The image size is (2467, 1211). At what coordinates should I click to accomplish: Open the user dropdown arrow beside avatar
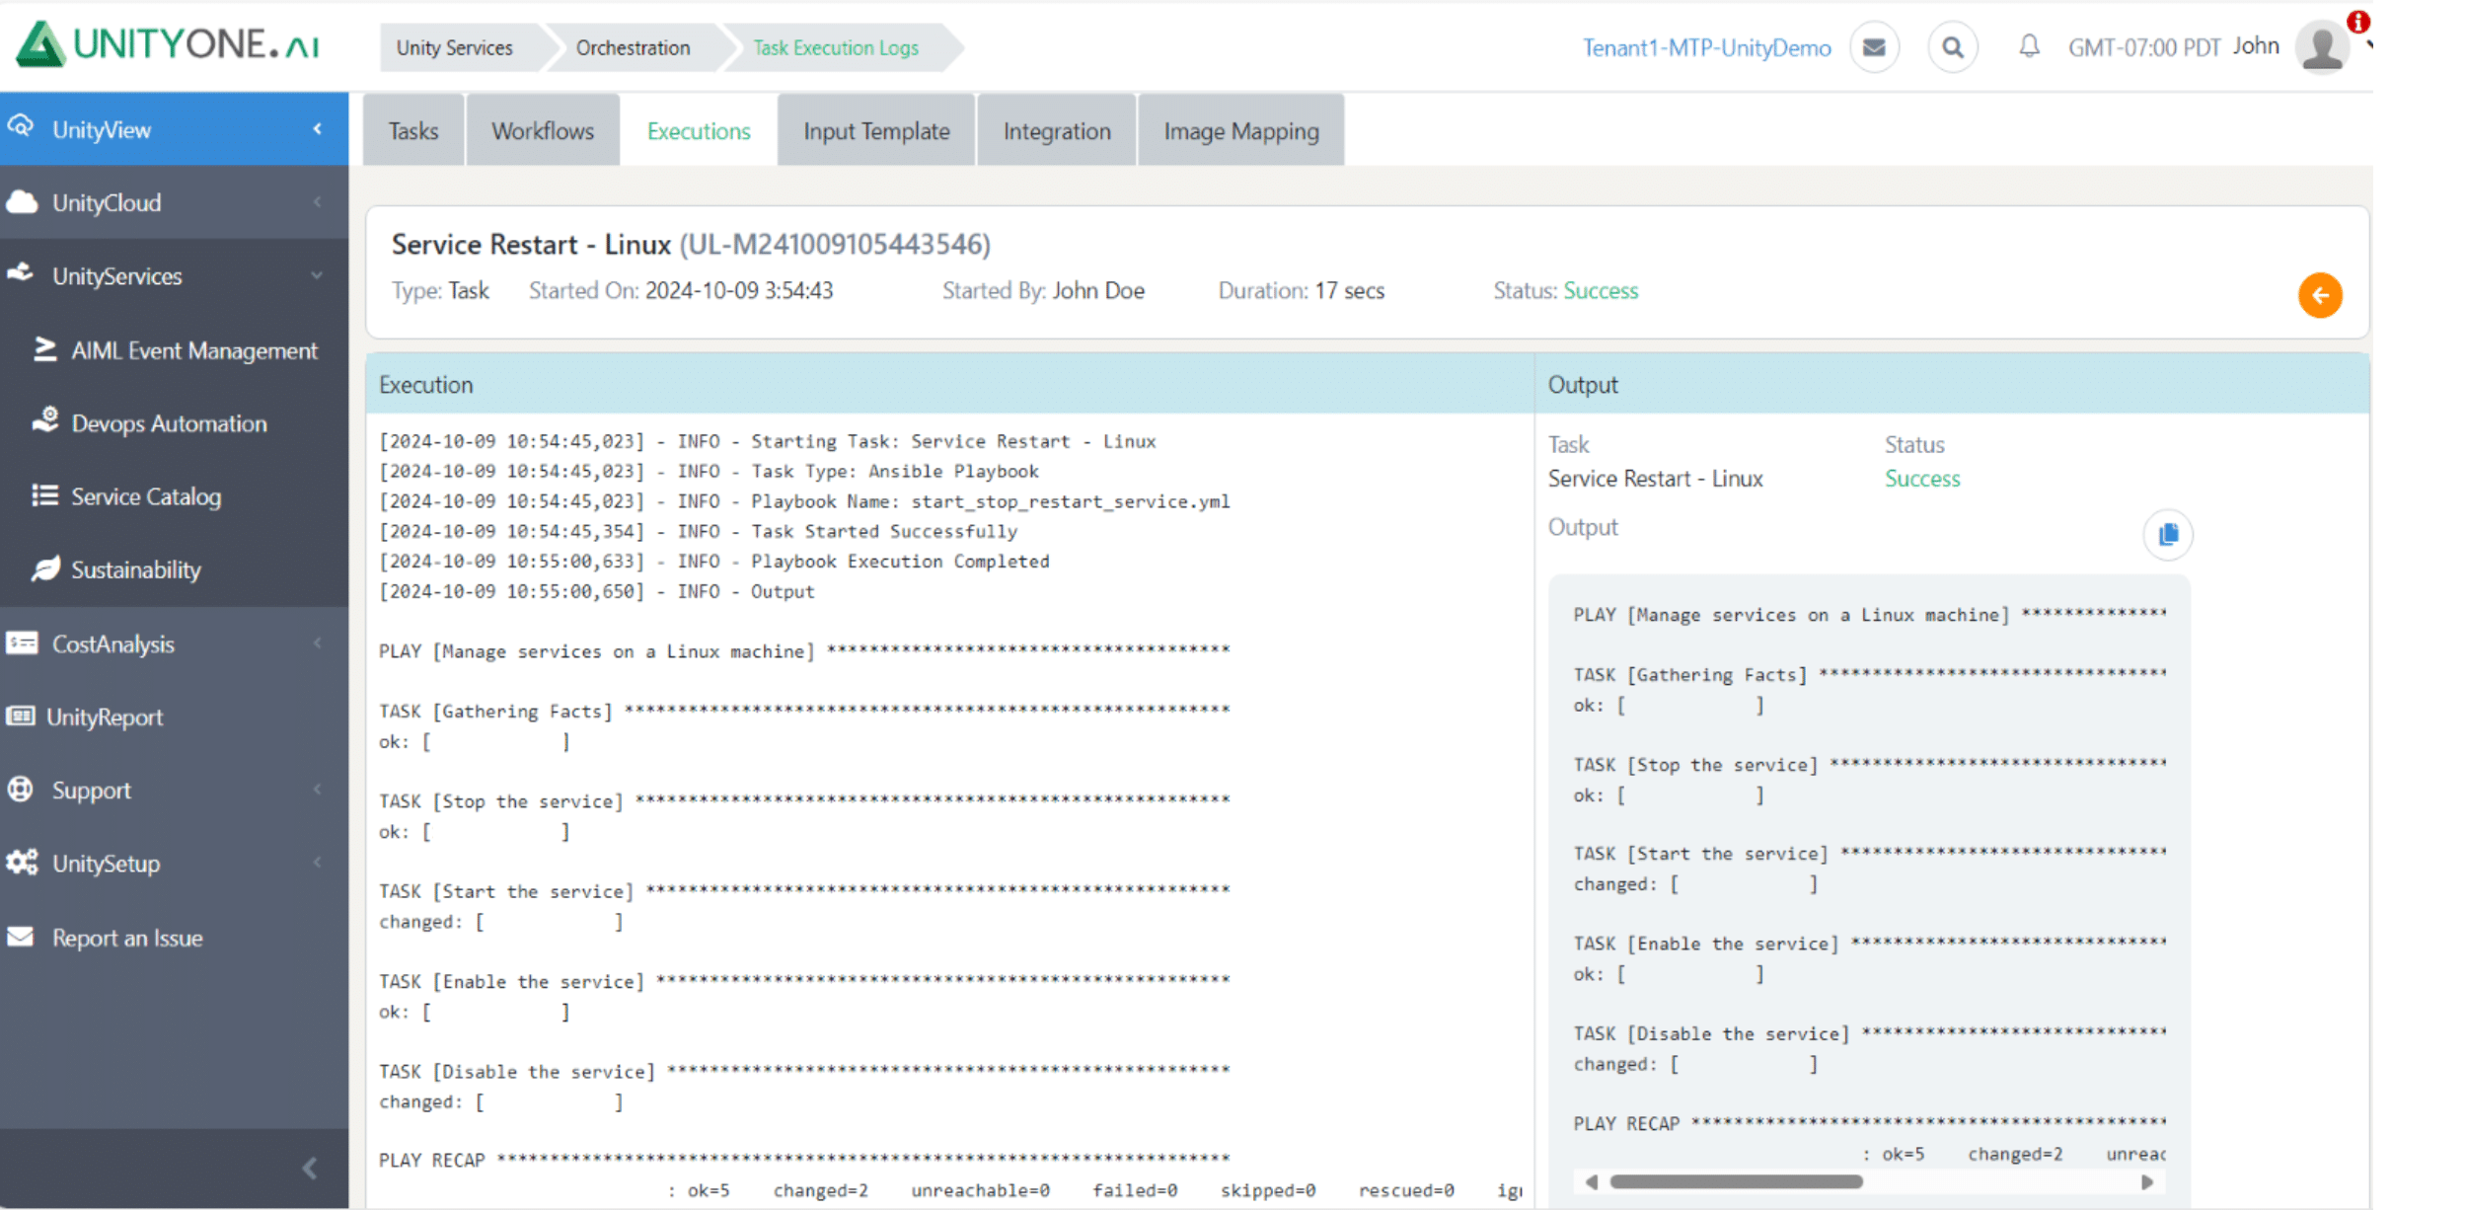2367,46
